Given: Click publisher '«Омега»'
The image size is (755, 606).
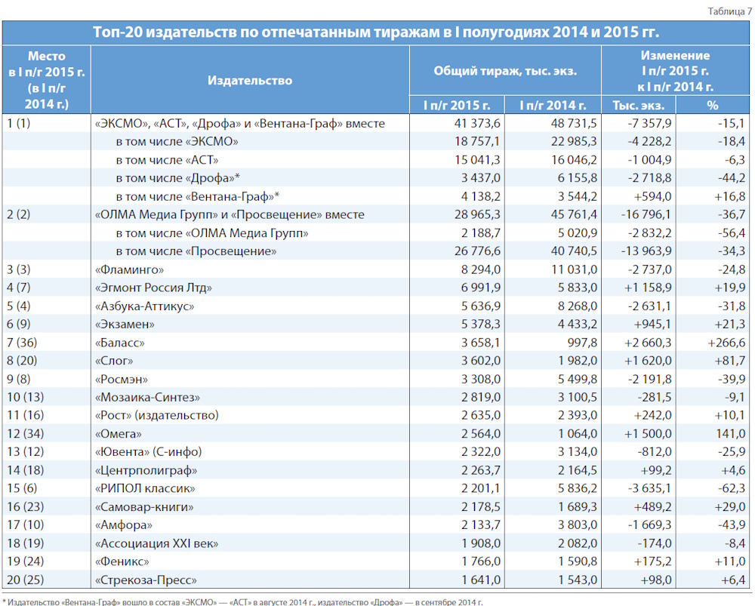Looking at the screenshot, I should 119,434.
